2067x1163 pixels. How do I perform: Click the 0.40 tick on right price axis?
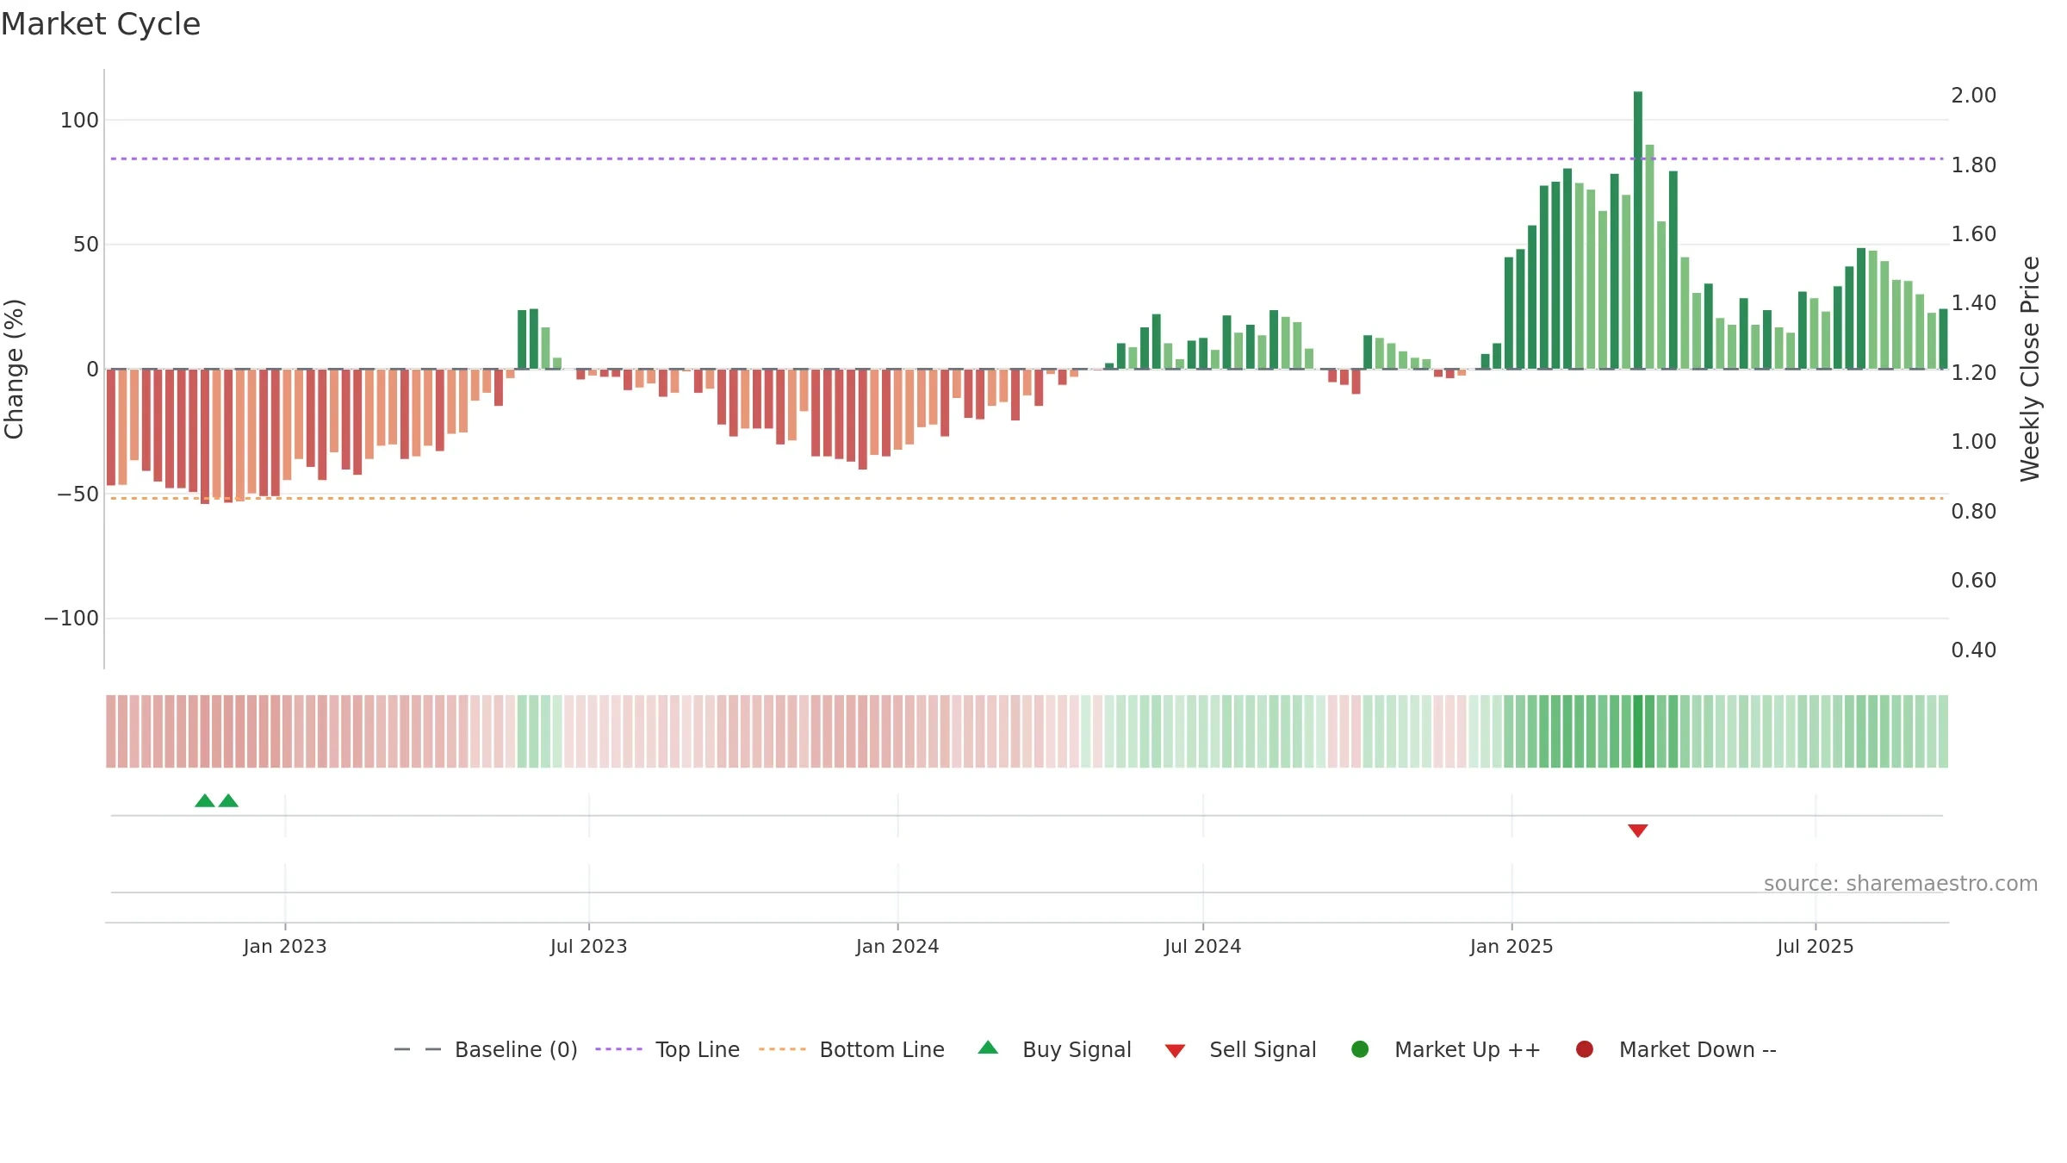click(x=1974, y=650)
